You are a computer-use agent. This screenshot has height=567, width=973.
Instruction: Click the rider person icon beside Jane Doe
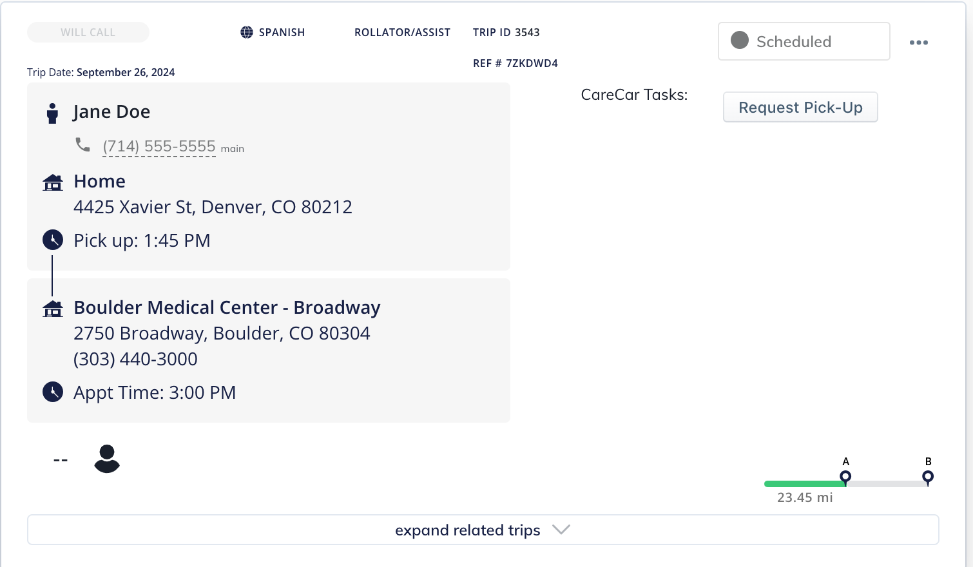[x=53, y=113]
